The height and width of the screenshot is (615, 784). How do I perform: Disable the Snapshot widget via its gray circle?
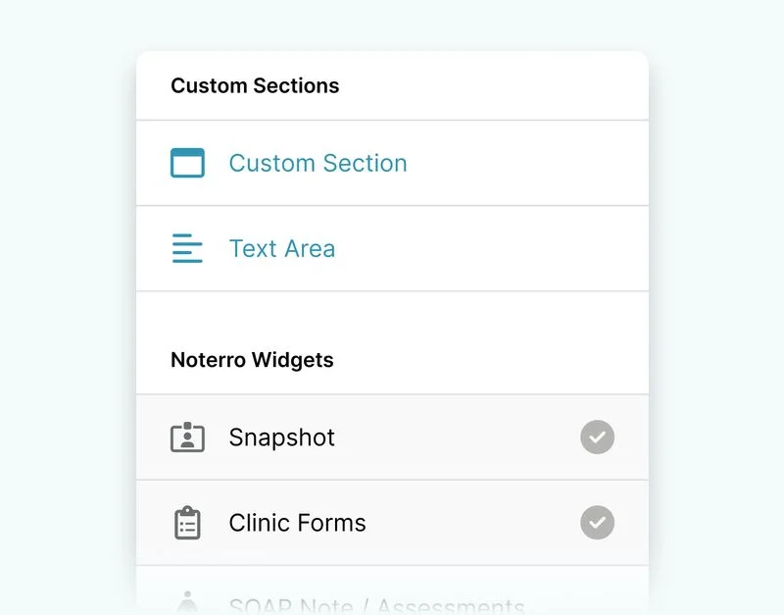[598, 437]
